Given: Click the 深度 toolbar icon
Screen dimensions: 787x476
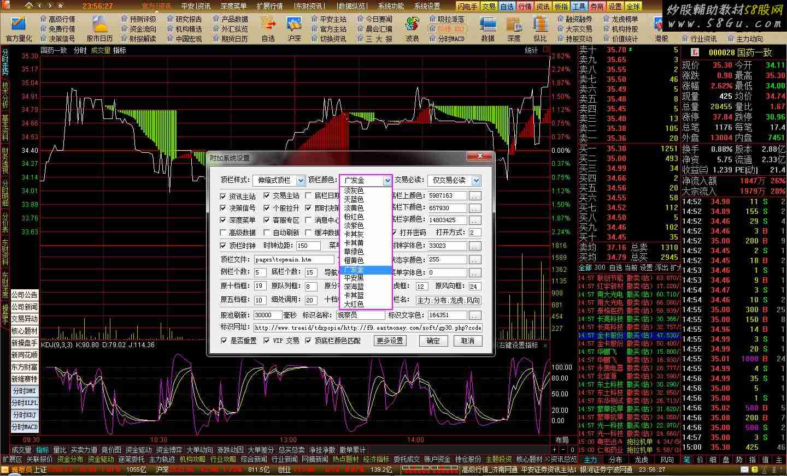Looking at the screenshot, I should 514,28.
